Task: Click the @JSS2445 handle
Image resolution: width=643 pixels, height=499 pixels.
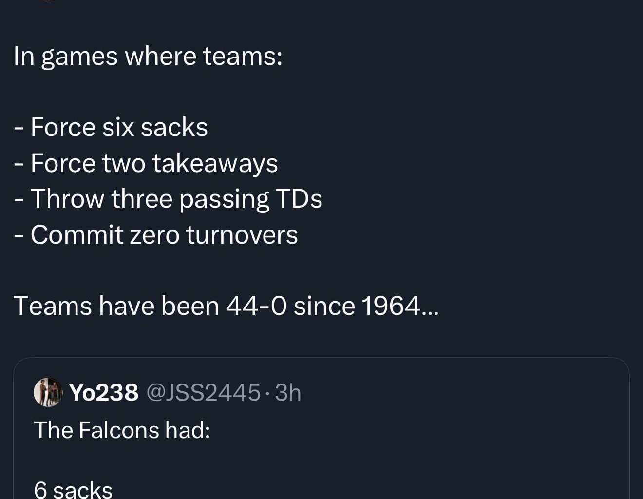Action: pyautogui.click(x=204, y=393)
